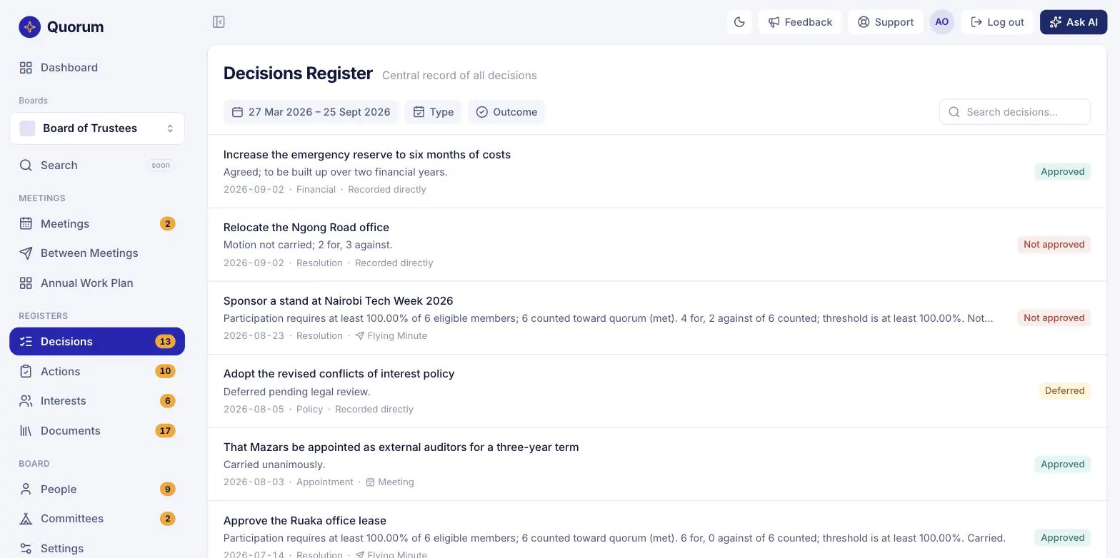
Task: Click Approved badge on emergency reserve row
Action: 1062,172
